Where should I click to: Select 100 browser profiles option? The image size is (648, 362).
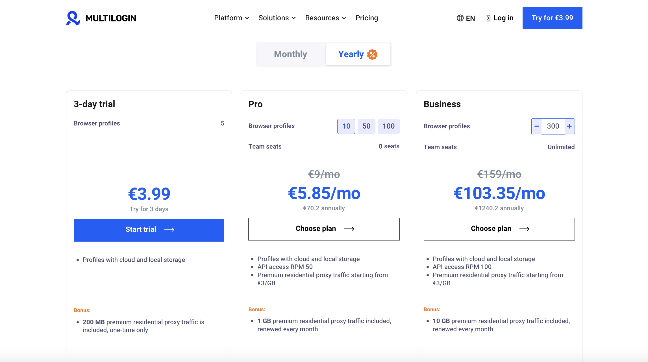pos(388,126)
